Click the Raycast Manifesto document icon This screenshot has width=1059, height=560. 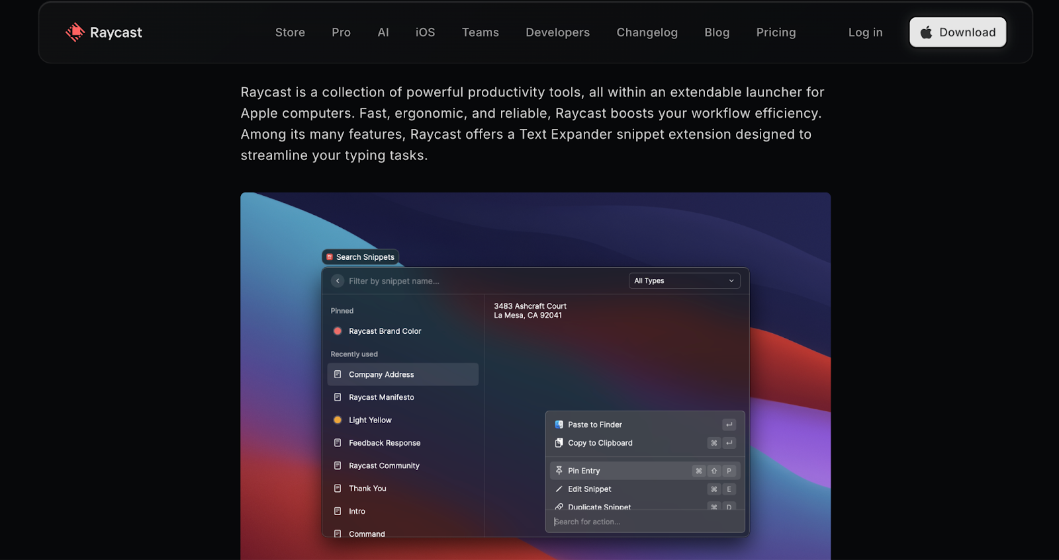(x=338, y=397)
